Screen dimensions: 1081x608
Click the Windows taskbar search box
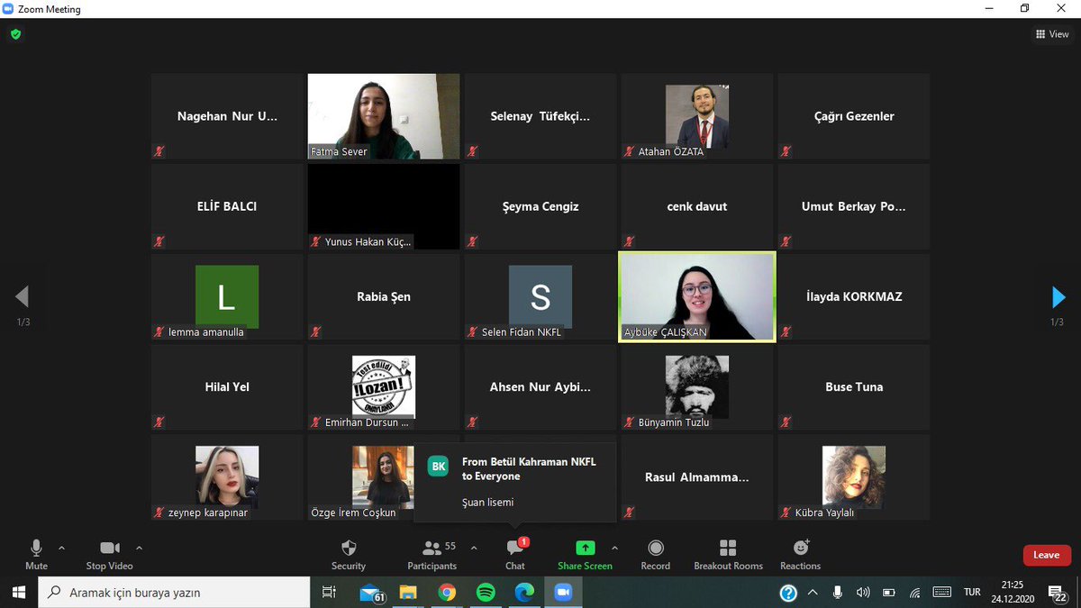click(x=174, y=593)
